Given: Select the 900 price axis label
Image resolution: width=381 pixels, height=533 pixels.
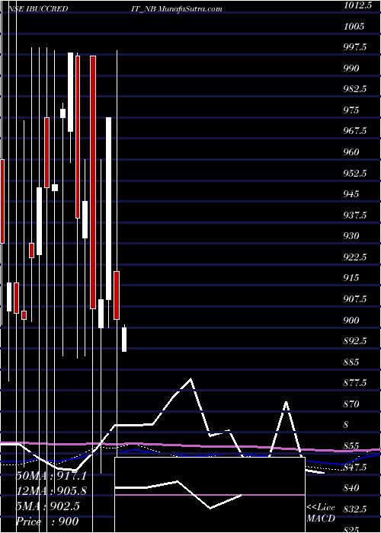Looking at the screenshot, I should tap(351, 321).
